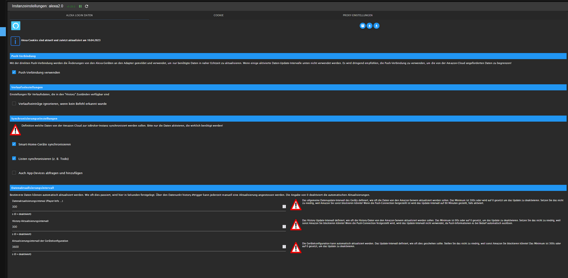Pause the alexa2.0 instance
This screenshot has height=278, width=568.
(80, 6)
